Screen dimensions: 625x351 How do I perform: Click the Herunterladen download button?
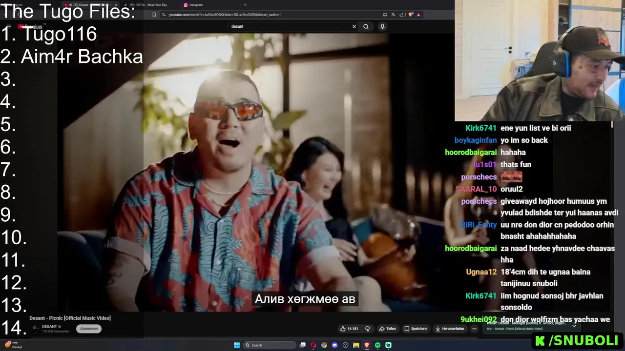point(450,329)
